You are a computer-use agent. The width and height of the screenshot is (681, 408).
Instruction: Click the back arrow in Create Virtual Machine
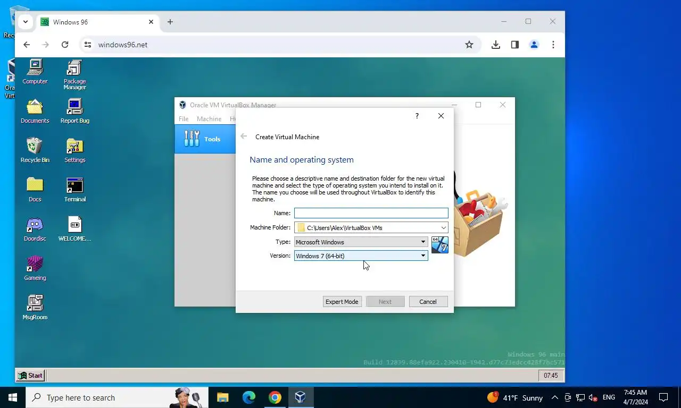244,137
